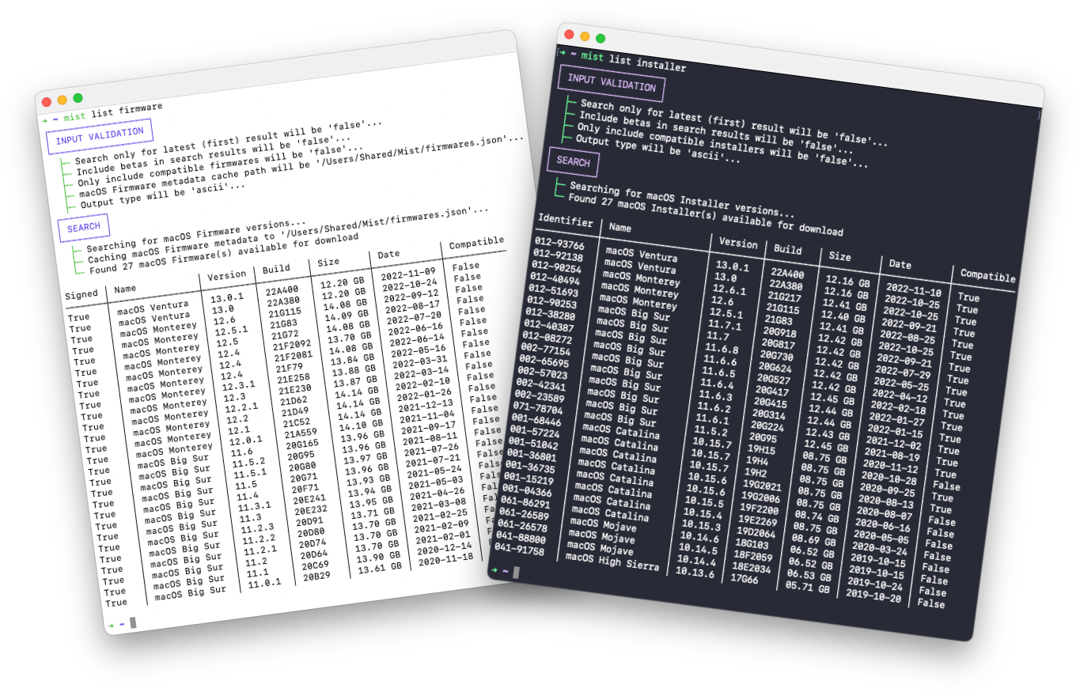Viewport: 1080px width, 692px height.
Task: Click 'macOS High Sierra' name in installer list
Action: pyautogui.click(x=612, y=562)
